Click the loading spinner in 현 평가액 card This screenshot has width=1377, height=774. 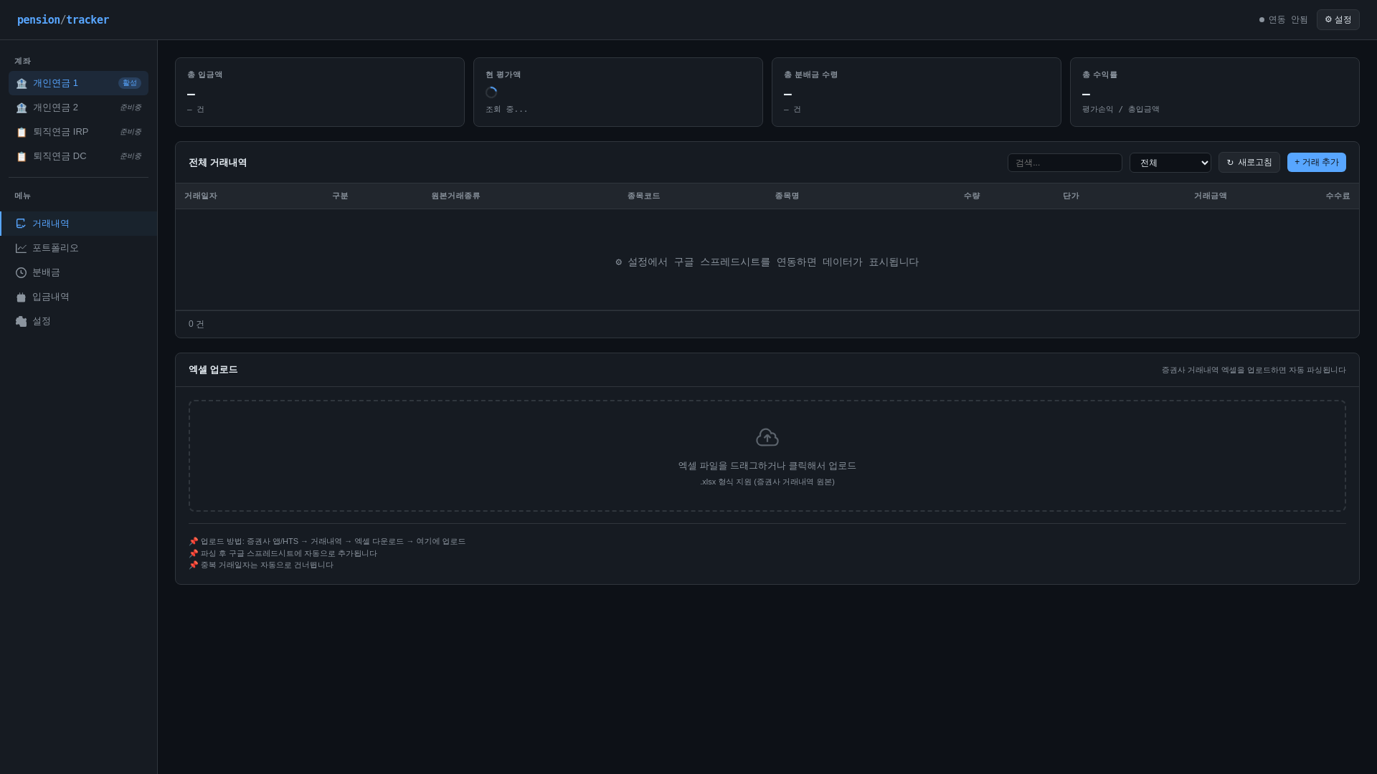[491, 92]
